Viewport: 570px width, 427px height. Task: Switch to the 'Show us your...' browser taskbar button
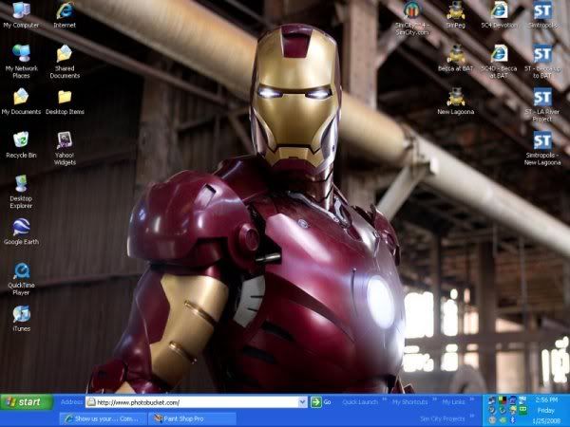(104, 418)
